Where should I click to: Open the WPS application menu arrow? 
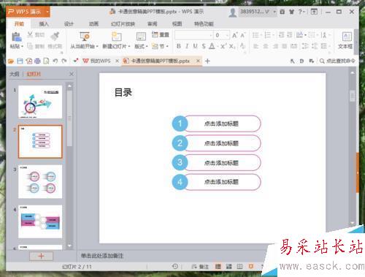coord(47,12)
